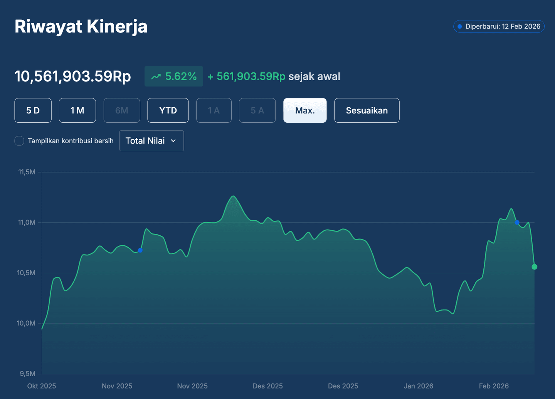Click the Diperbarui: 12 Feb 2026 text

click(x=503, y=27)
